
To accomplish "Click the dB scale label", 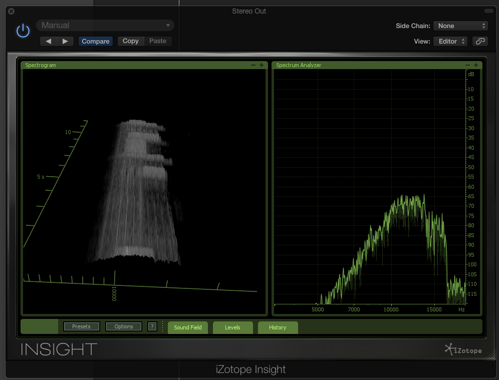I will [471, 74].
